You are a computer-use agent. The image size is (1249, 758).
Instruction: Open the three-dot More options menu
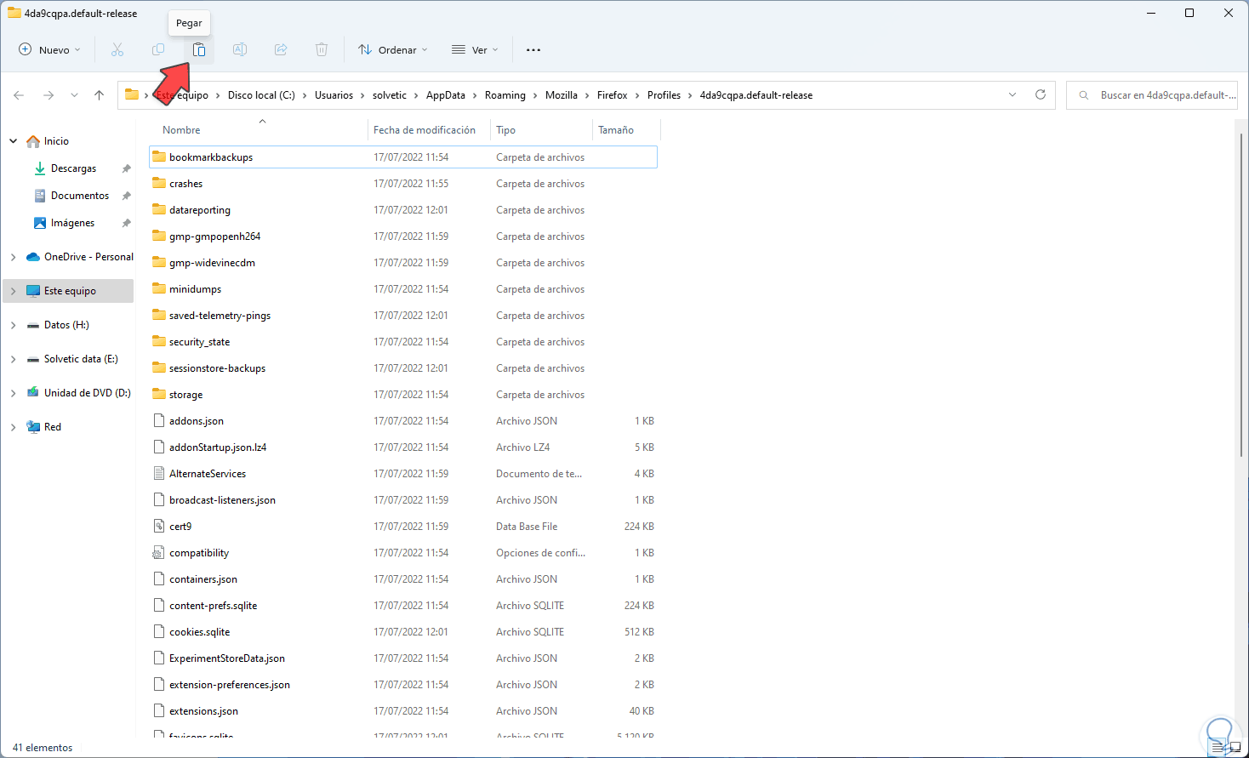click(533, 50)
